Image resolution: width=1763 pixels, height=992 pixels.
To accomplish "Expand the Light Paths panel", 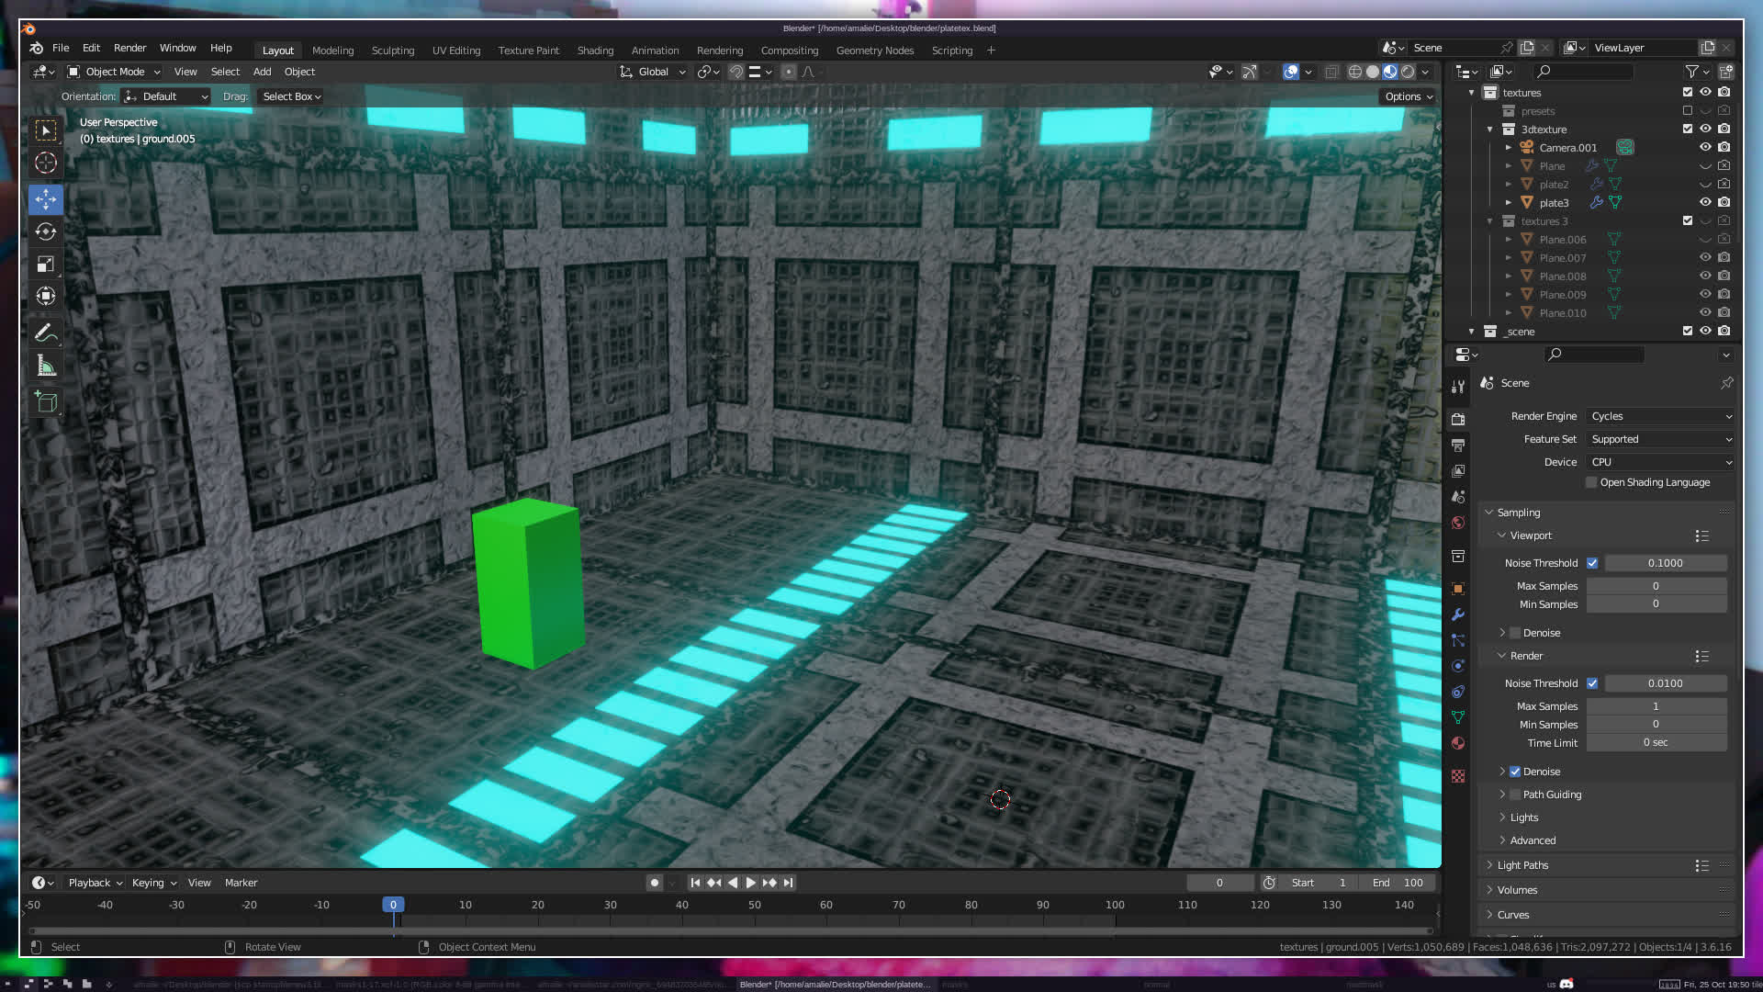I will (1522, 865).
